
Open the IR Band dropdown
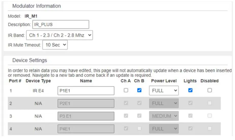[x=60, y=35]
